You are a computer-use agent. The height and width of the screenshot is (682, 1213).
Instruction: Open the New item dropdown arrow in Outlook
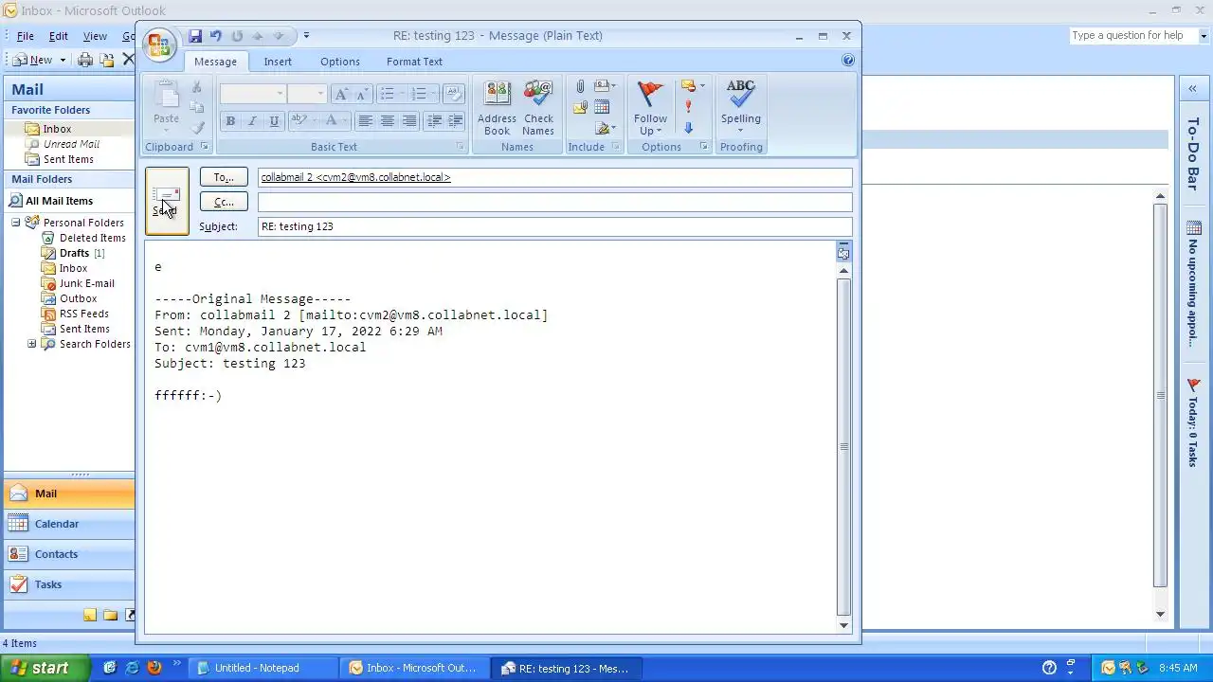tap(63, 60)
